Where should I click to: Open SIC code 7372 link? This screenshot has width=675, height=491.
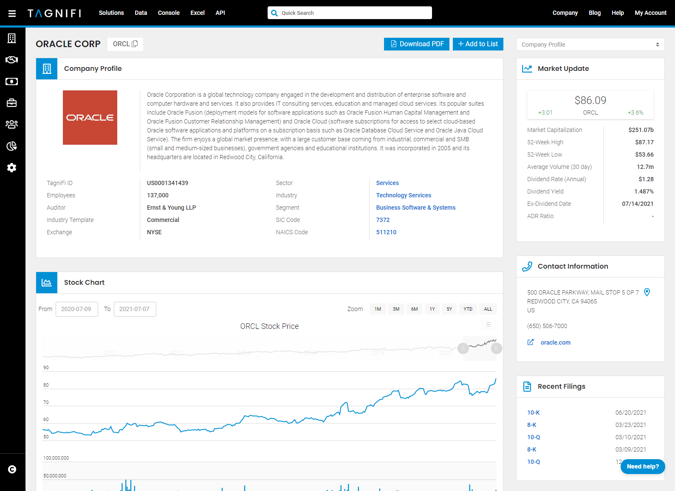383,220
